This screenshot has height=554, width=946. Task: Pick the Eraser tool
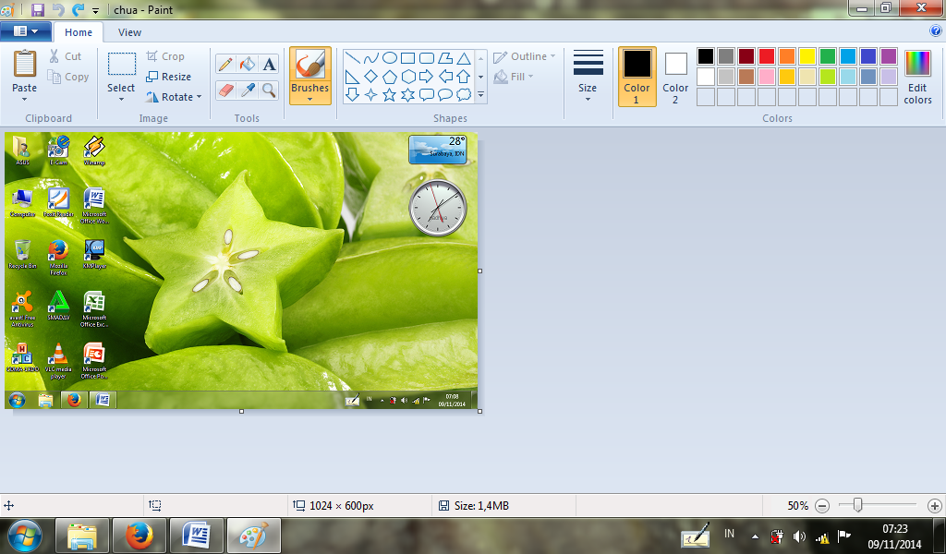[x=224, y=90]
